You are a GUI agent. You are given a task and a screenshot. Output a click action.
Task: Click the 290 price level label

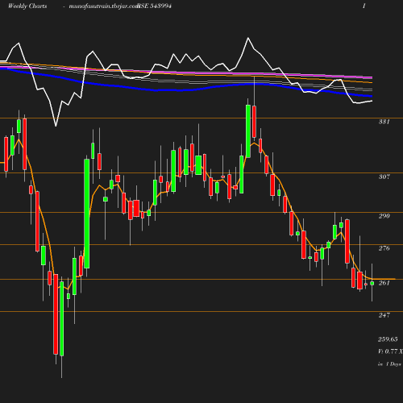tap(384, 216)
